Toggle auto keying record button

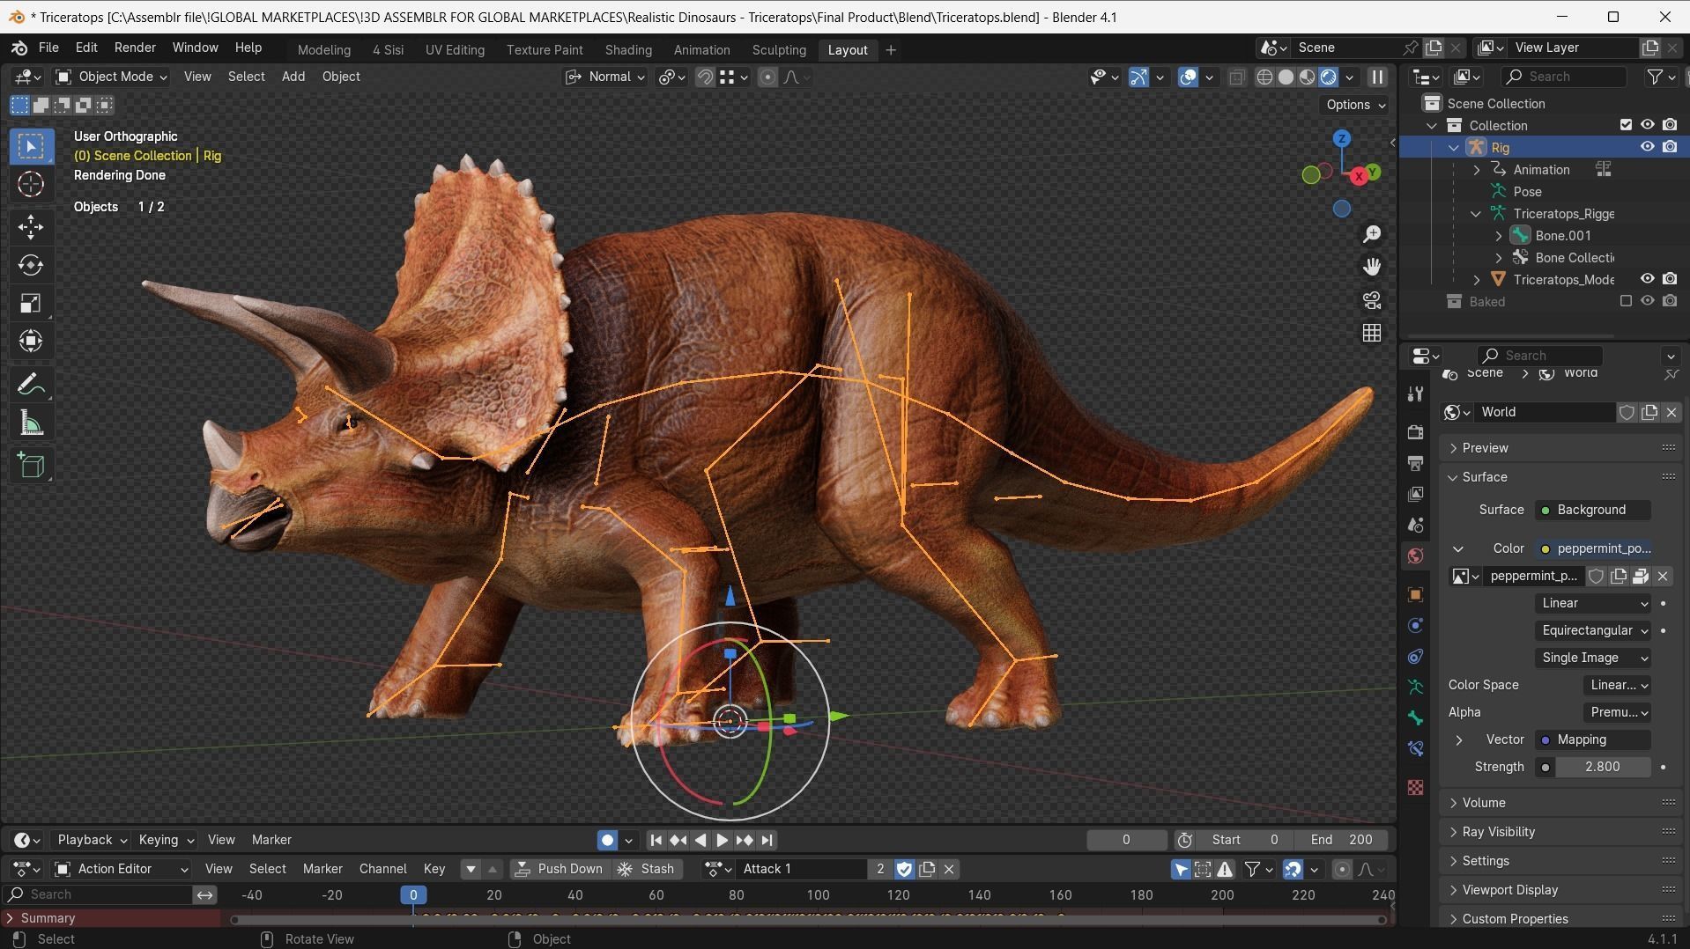point(607,841)
